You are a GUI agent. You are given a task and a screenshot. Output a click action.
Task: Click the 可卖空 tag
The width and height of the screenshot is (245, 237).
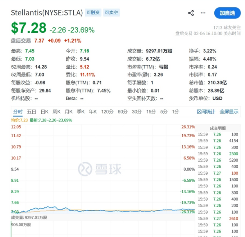tap(111, 13)
